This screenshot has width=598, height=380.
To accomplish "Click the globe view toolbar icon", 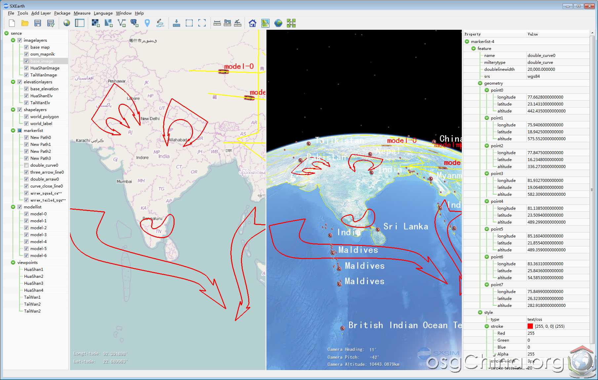I will [x=67, y=23].
